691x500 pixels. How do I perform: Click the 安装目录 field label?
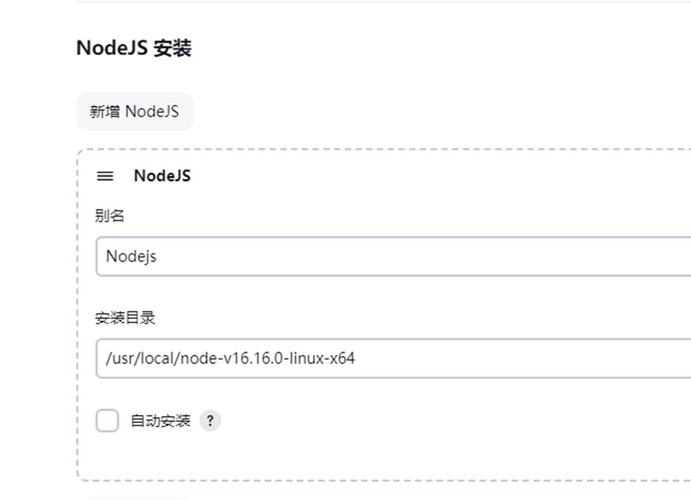pos(124,318)
